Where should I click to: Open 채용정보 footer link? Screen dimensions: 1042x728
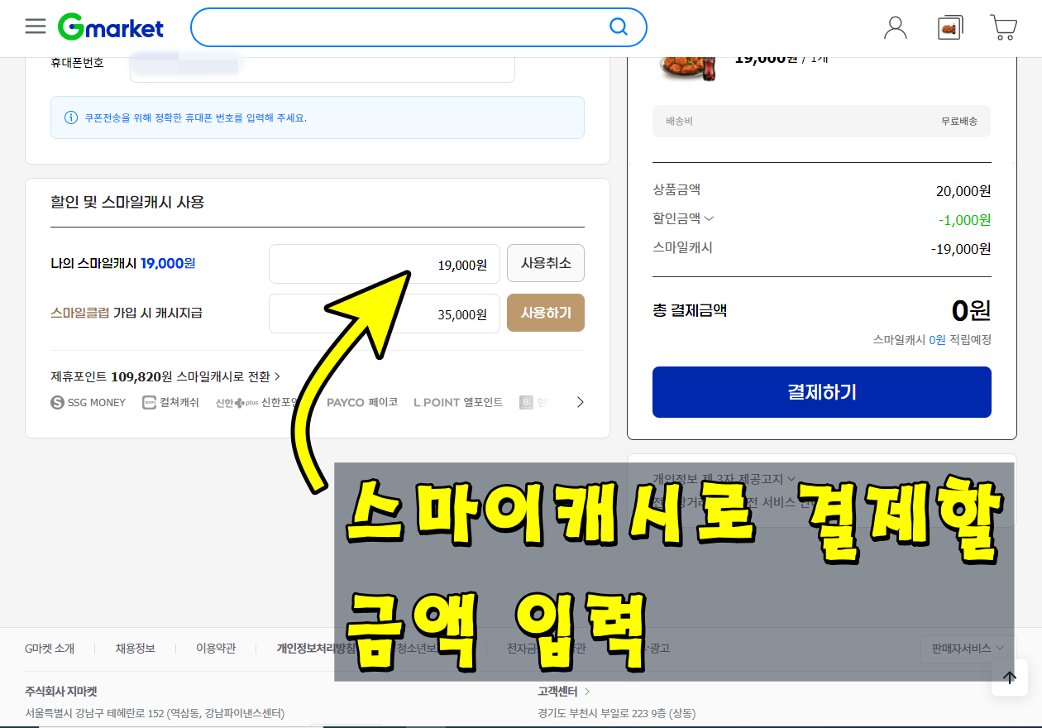point(135,649)
